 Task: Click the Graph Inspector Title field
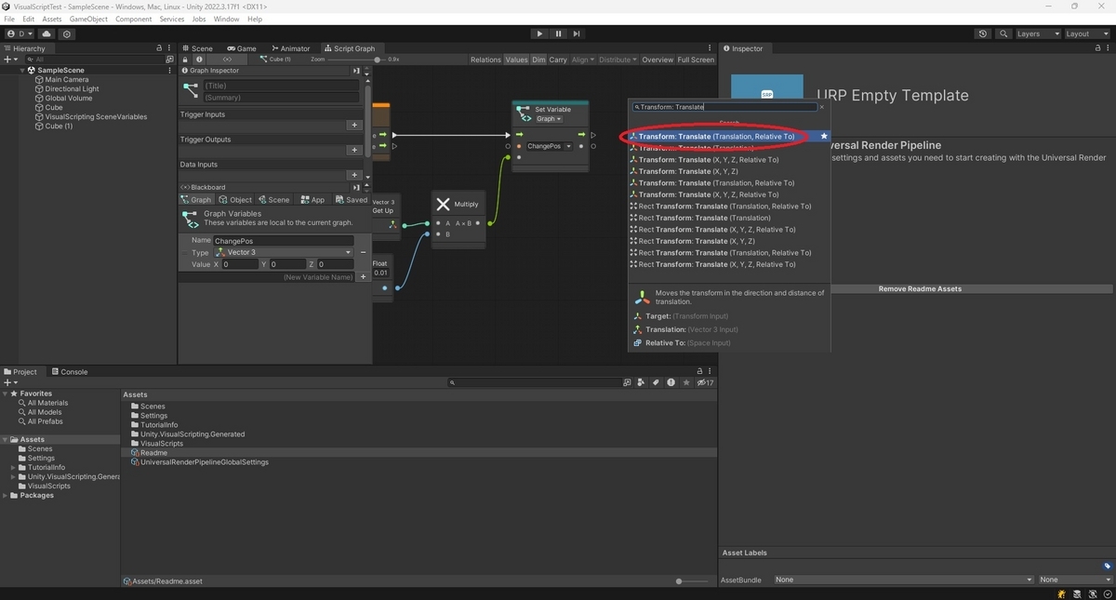point(281,86)
